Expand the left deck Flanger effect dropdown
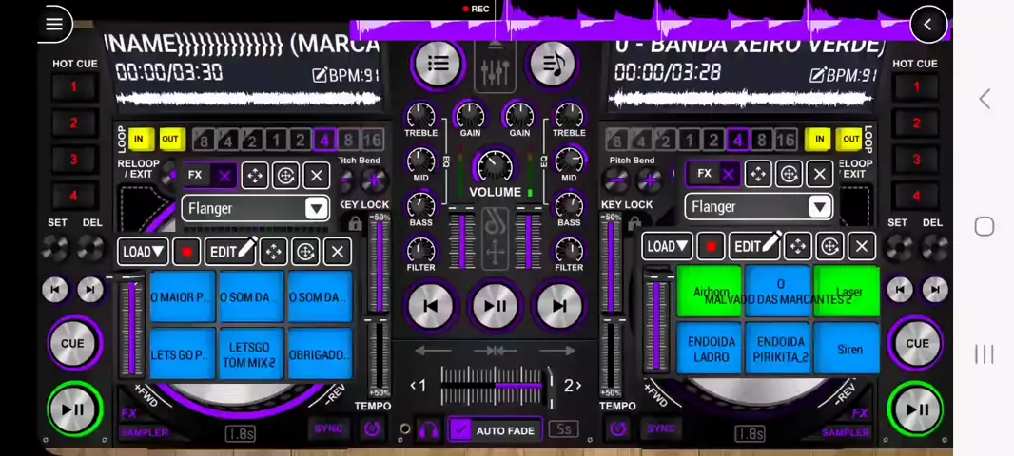The width and height of the screenshot is (1014, 456). (x=316, y=209)
